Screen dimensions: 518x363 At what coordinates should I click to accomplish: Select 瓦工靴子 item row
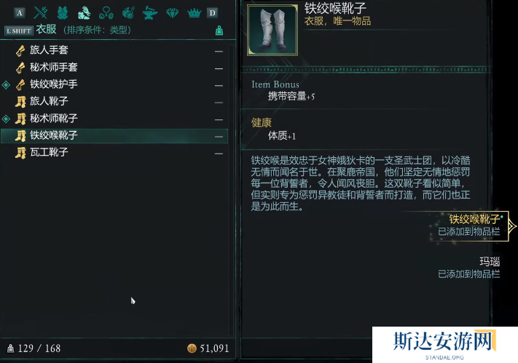click(114, 153)
